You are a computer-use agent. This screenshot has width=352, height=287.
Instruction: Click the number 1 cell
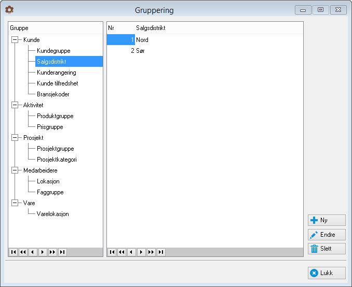121,40
